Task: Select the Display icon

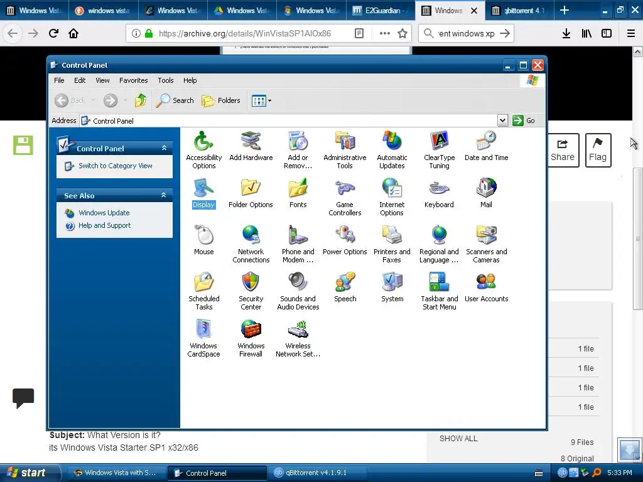Action: (x=203, y=193)
